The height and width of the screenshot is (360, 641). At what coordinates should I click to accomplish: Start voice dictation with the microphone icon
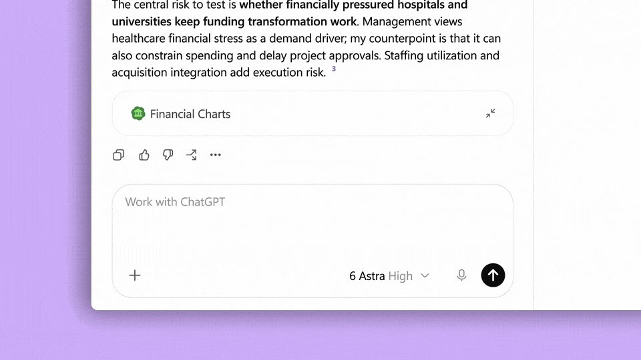coord(461,275)
